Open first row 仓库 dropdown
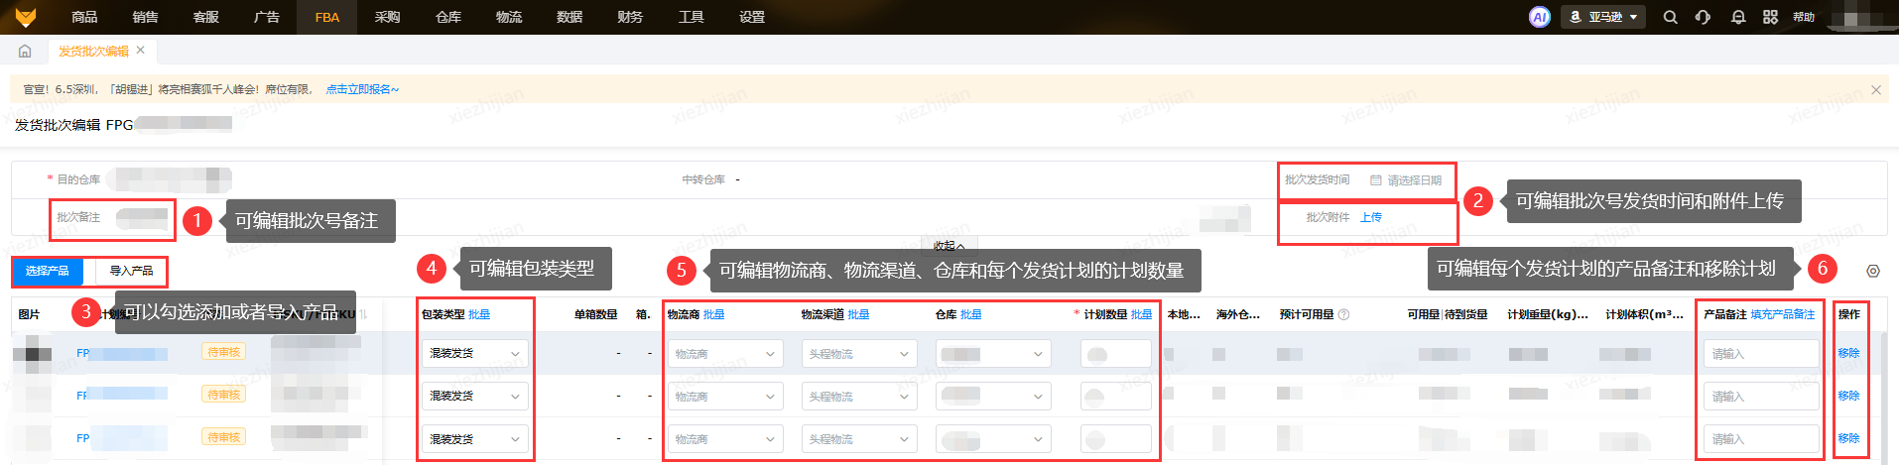 click(x=993, y=354)
